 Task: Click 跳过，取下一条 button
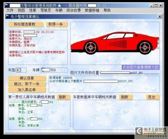(x=27, y=84)
